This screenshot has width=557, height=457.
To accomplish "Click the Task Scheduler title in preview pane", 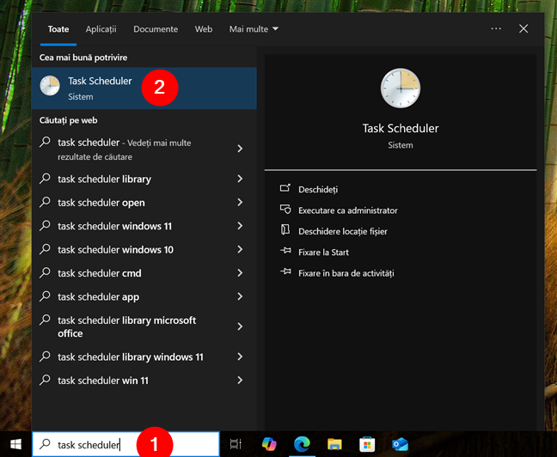I will pyautogui.click(x=401, y=128).
